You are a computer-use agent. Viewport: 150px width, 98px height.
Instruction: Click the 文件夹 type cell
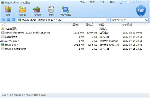coord(103,29)
